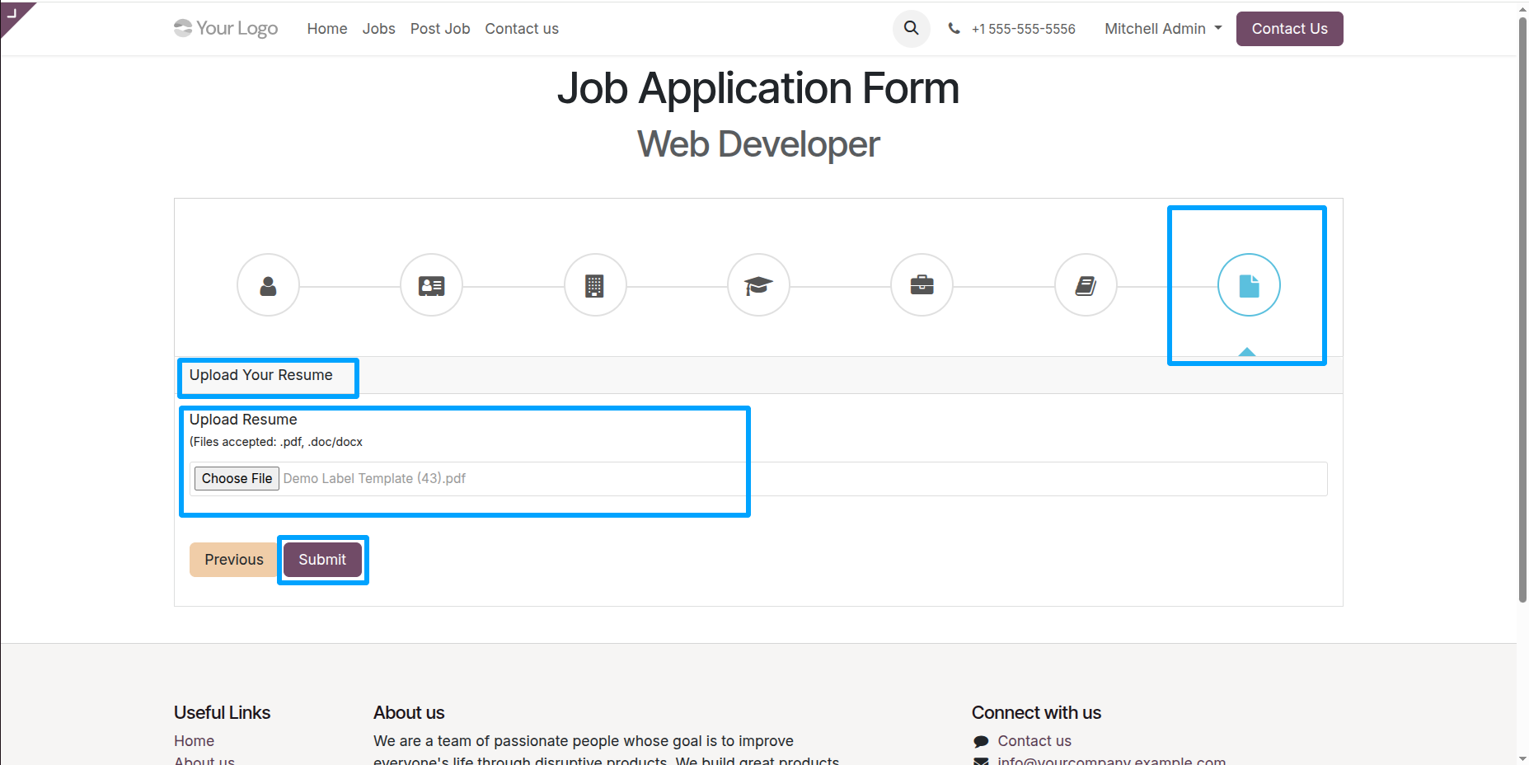
Task: Go back using the Previous button
Action: (x=233, y=559)
